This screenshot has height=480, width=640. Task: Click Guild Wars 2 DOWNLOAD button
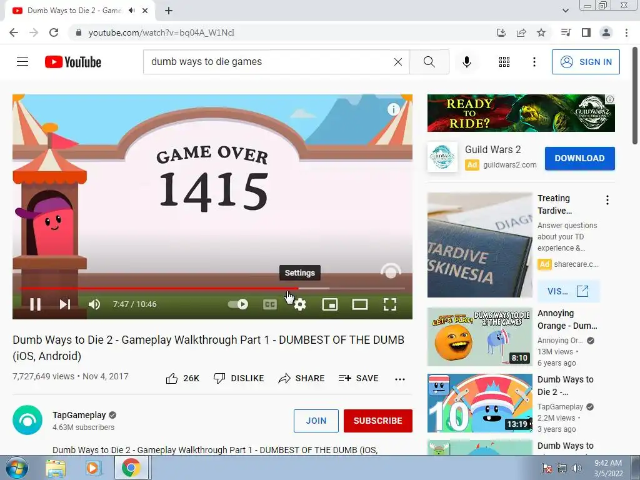pyautogui.click(x=579, y=158)
